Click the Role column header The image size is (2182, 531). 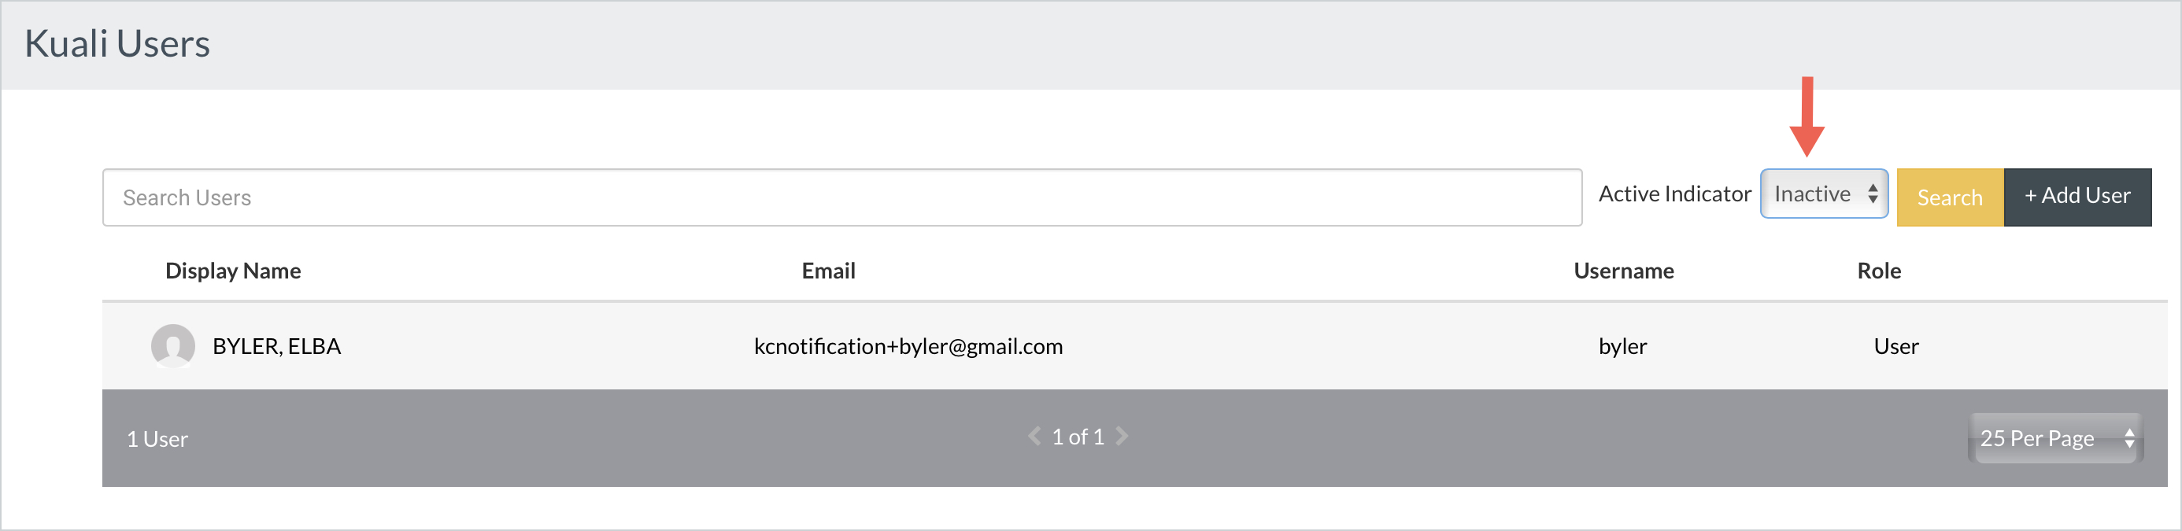click(1878, 271)
